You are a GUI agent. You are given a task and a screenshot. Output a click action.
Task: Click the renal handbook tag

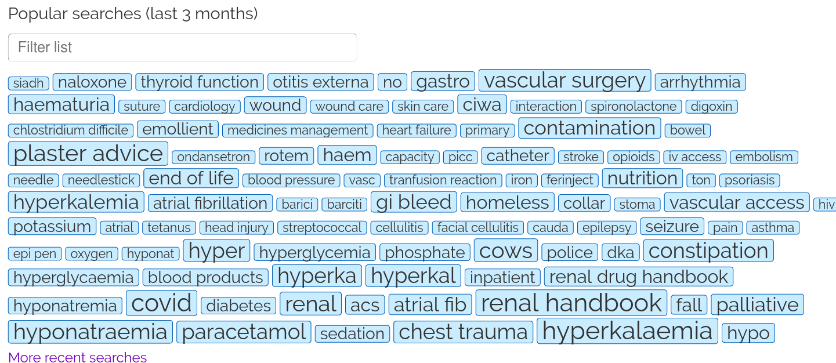[x=571, y=303]
